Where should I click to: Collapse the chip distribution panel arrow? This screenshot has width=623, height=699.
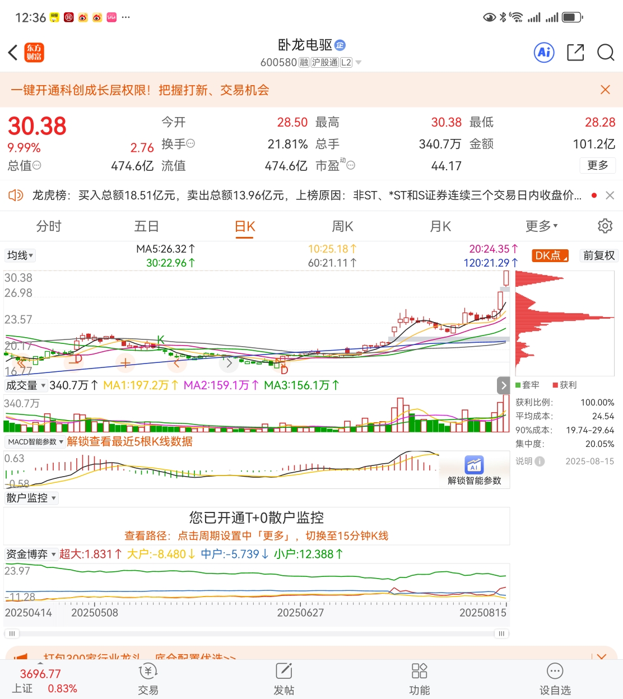[503, 385]
